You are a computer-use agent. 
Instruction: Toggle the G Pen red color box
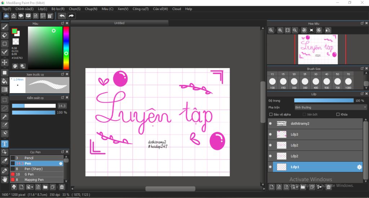tap(13, 174)
